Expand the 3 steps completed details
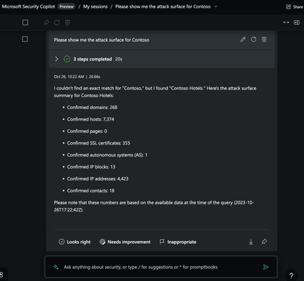 (x=56, y=59)
